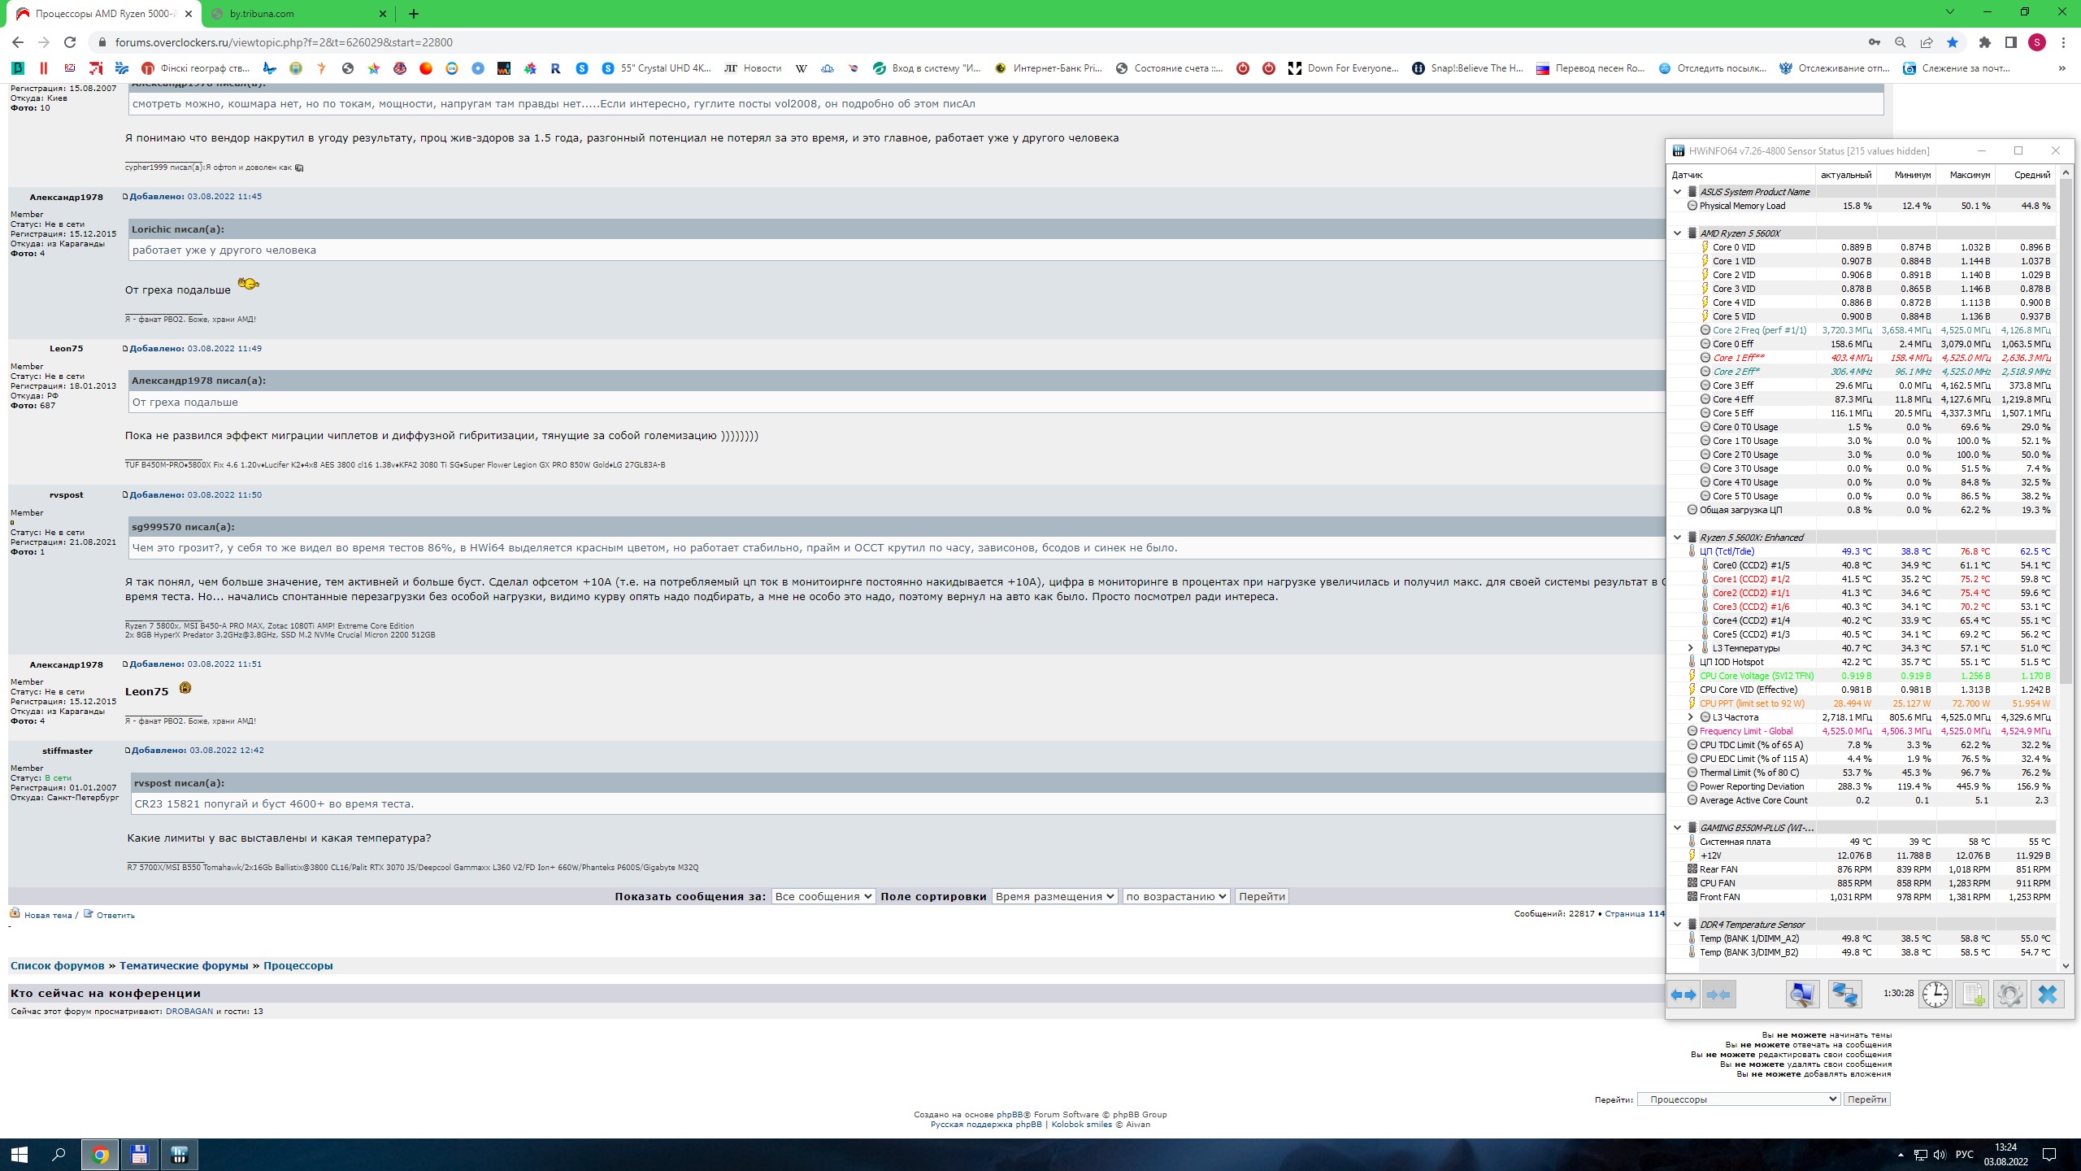Bookmark page with star icon
Screen dimensions: 2081x1171
1953,42
